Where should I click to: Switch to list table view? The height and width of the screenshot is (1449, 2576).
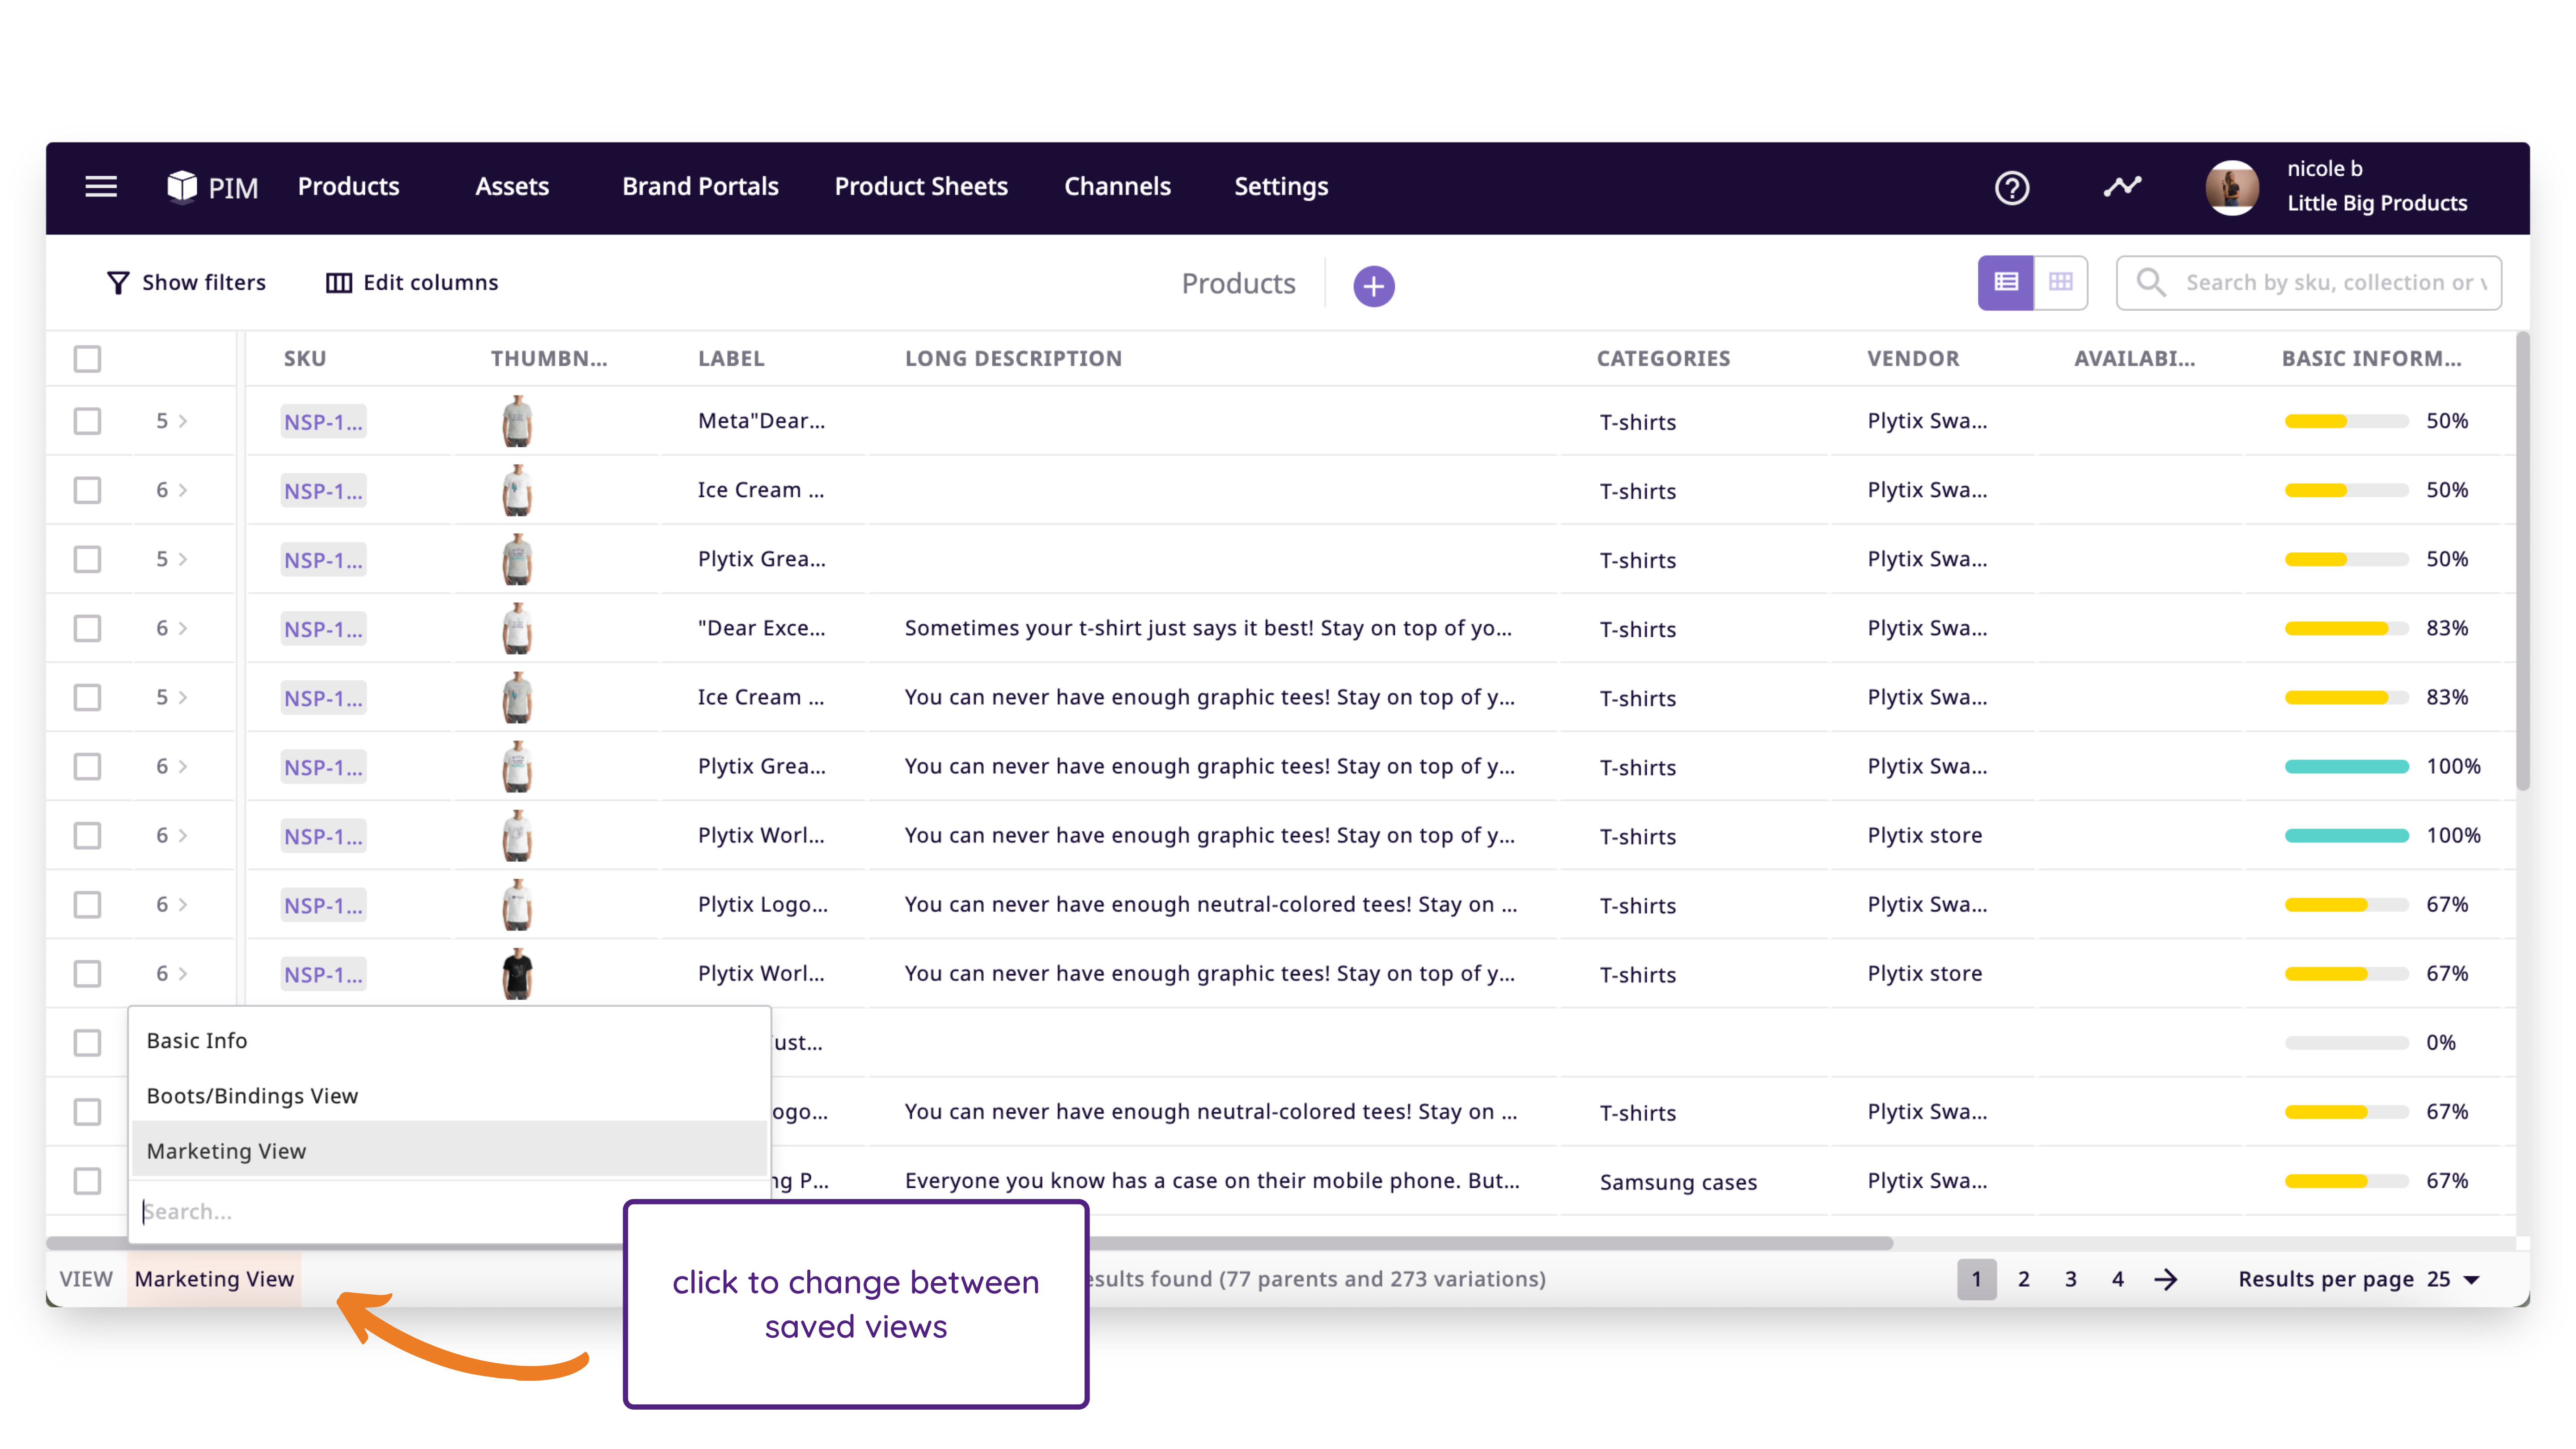(x=2005, y=282)
